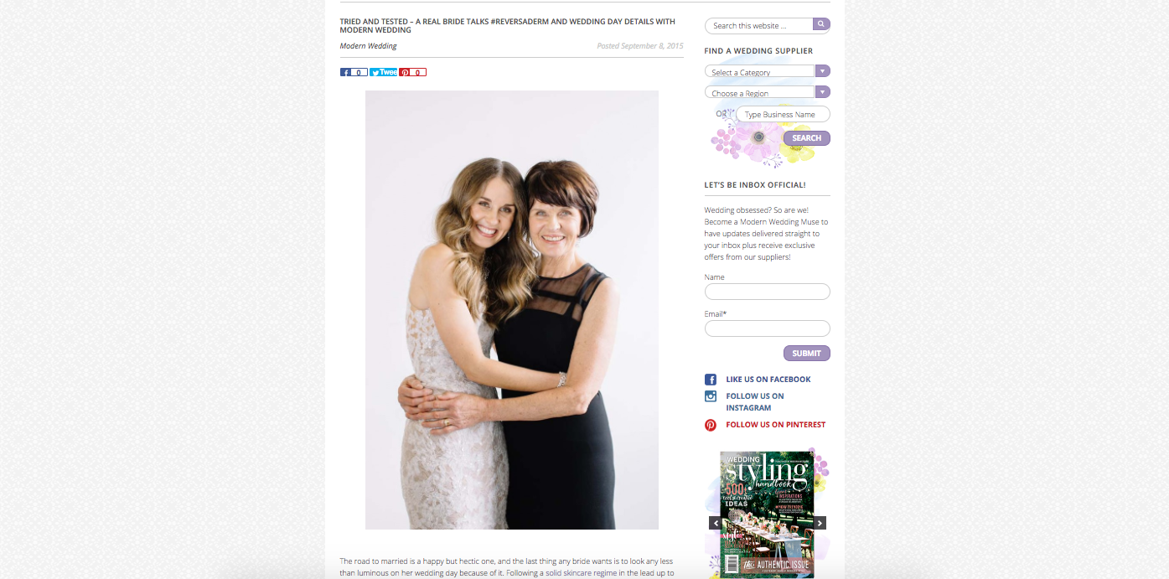Open the Wedding Styling Handbook cover

768,514
